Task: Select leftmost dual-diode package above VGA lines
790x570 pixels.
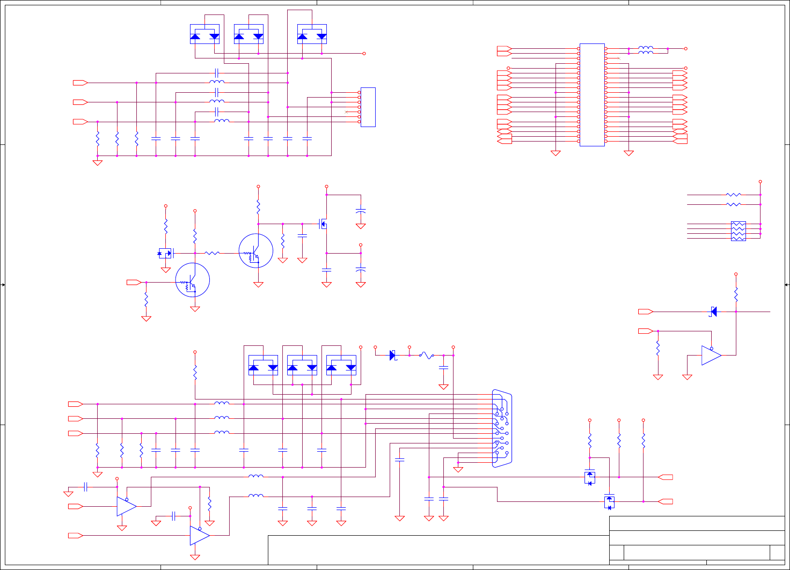Action: (263, 365)
